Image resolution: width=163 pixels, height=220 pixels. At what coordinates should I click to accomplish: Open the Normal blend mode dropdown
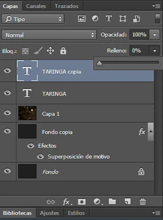[49, 35]
